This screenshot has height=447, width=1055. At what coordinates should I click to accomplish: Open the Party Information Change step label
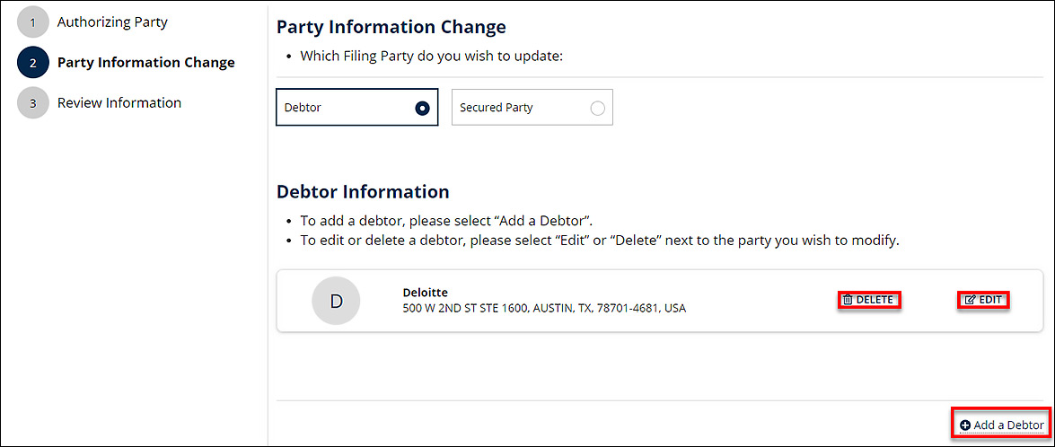(146, 63)
